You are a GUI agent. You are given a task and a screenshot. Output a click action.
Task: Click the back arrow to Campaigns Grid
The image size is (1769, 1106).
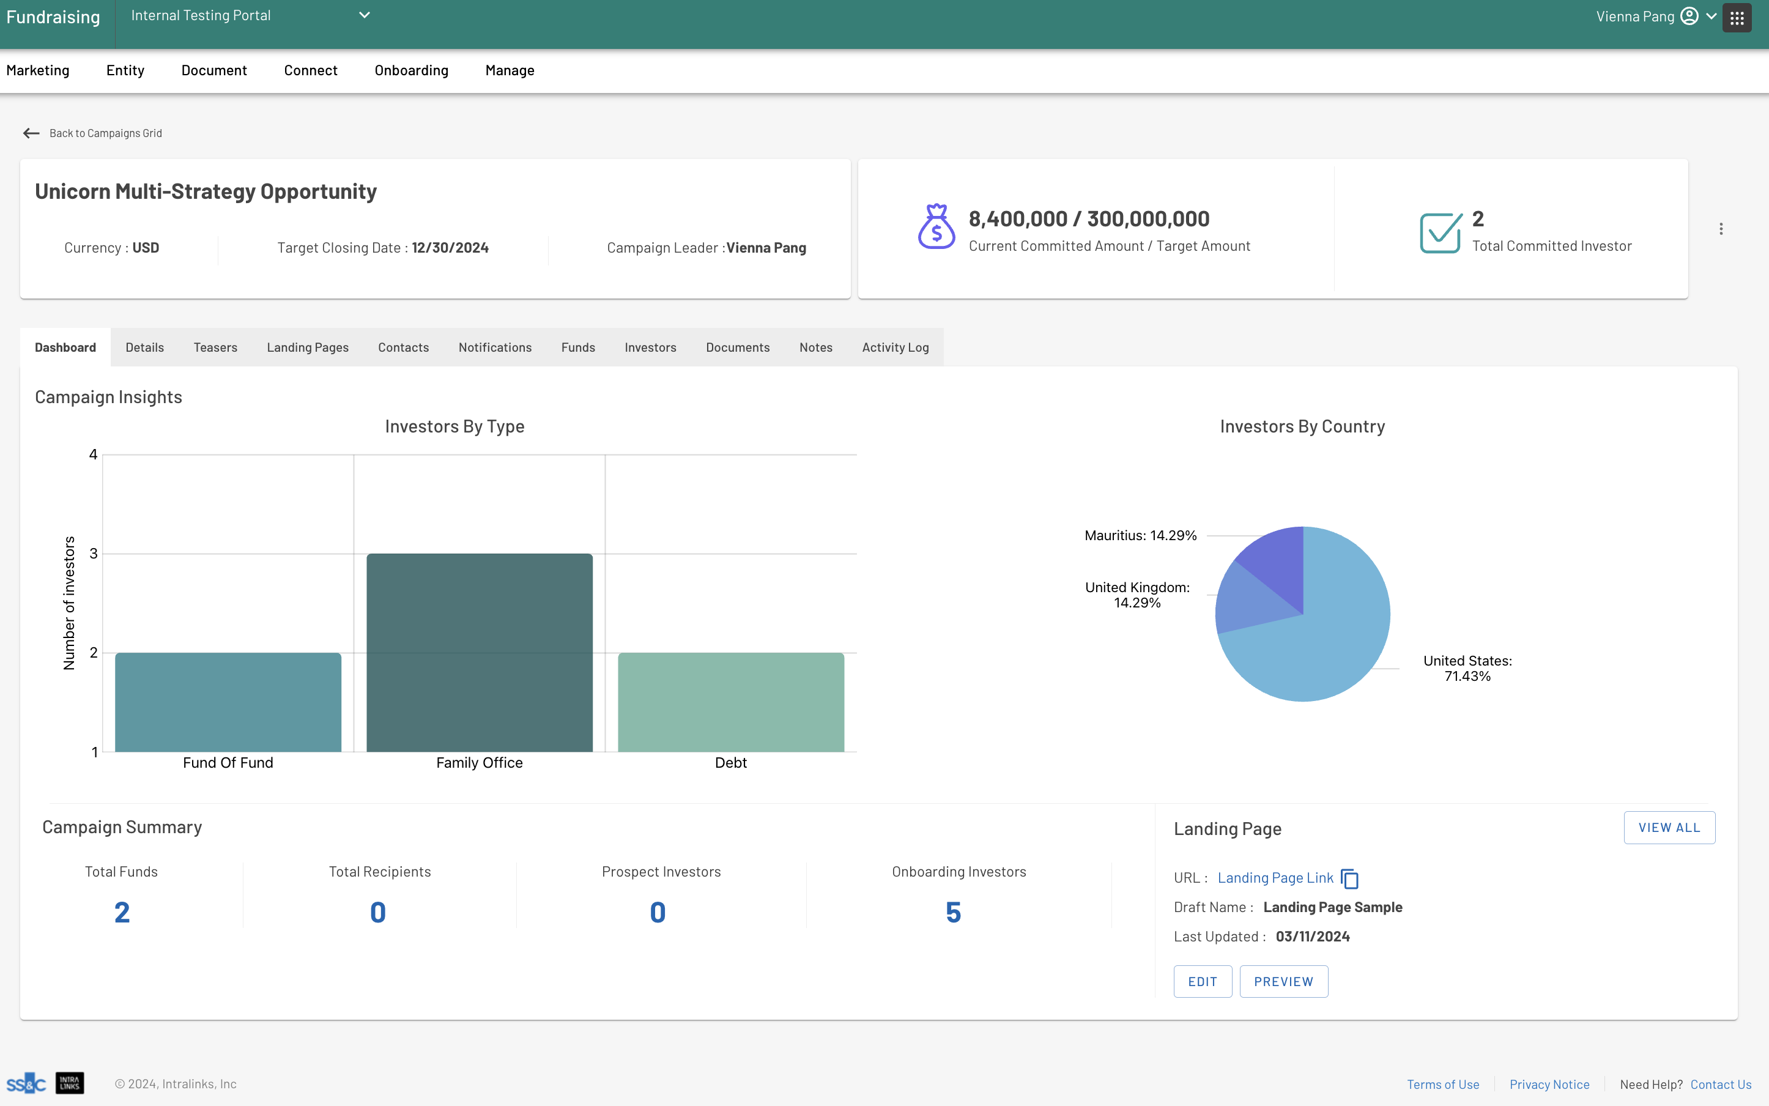[31, 132]
